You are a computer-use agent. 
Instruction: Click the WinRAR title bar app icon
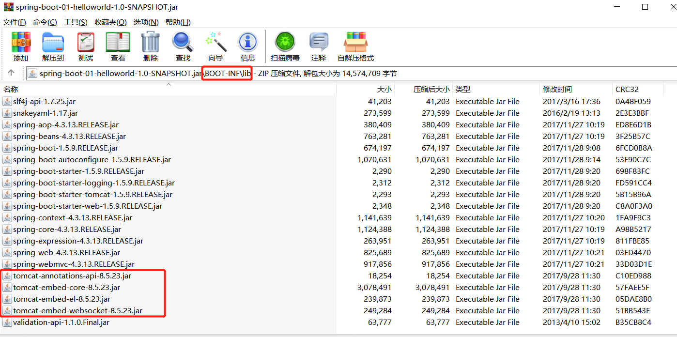pos(7,7)
